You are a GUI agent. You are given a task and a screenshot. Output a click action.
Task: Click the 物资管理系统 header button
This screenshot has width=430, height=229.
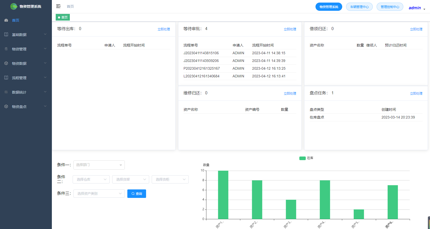(x=329, y=7)
